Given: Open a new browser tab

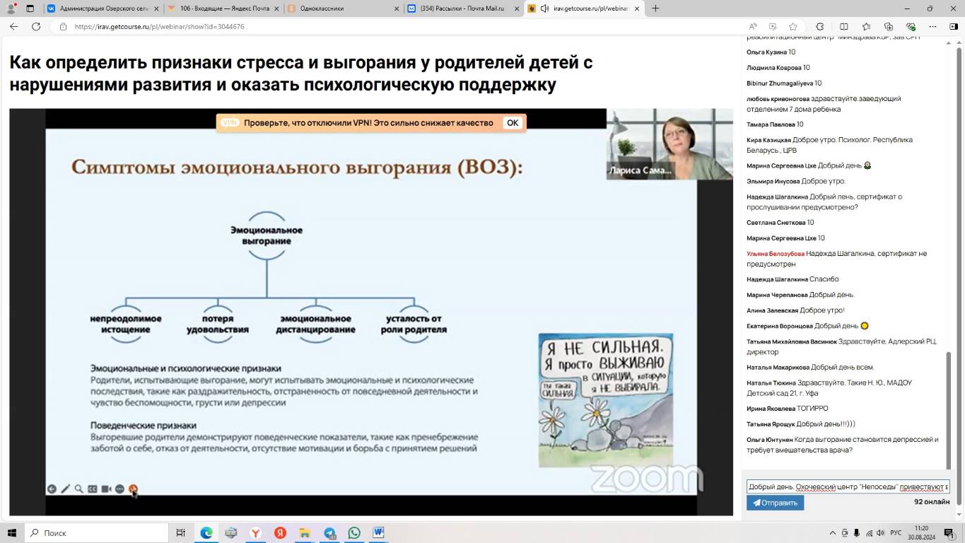Looking at the screenshot, I should [x=655, y=8].
